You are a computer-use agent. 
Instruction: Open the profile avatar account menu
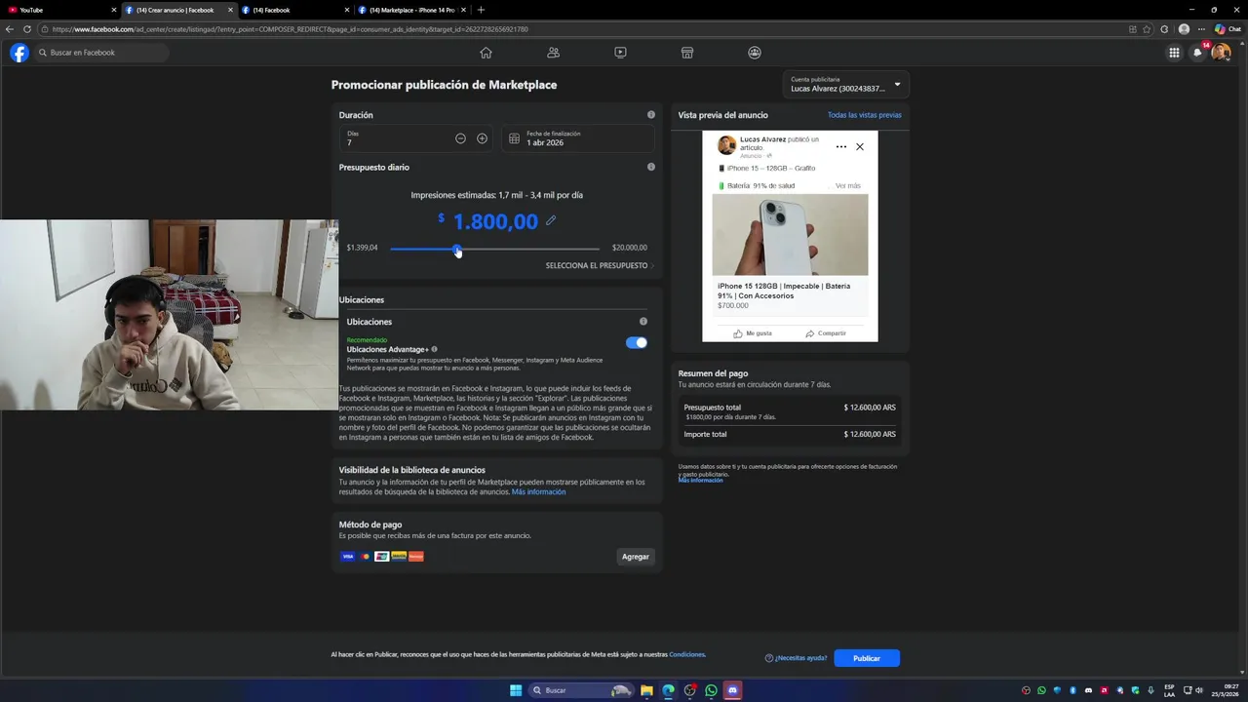tap(1221, 53)
